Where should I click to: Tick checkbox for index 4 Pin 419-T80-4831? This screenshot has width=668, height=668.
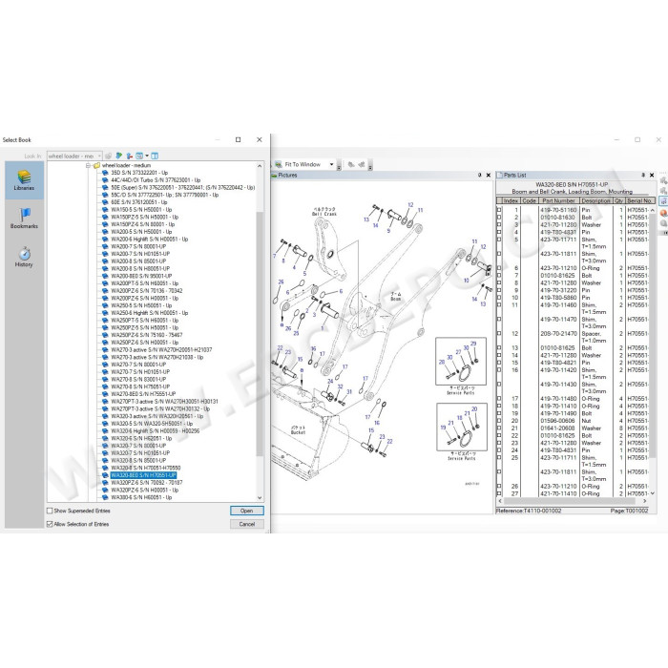[x=499, y=232]
